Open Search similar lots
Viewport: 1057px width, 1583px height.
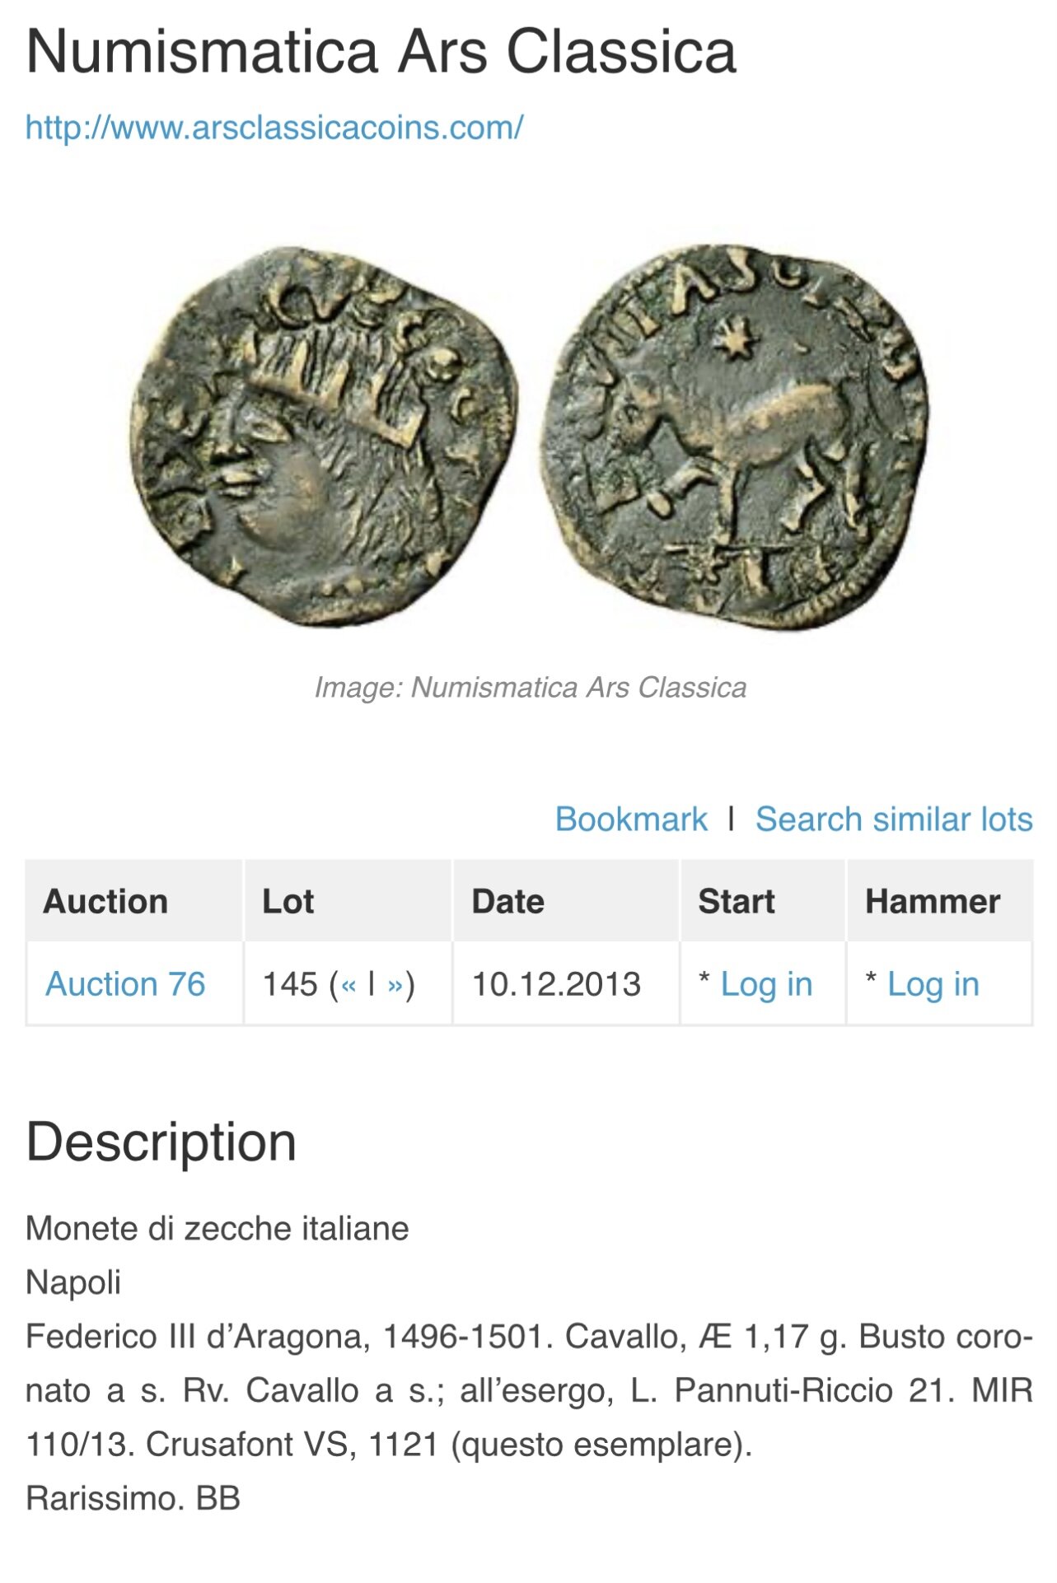tap(894, 820)
